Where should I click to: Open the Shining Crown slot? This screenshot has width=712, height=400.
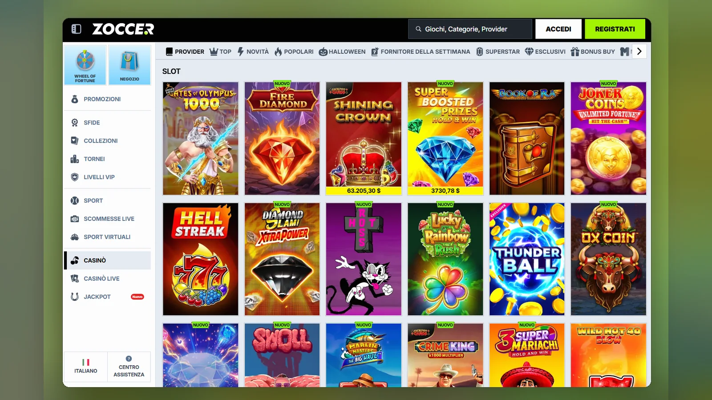click(364, 138)
